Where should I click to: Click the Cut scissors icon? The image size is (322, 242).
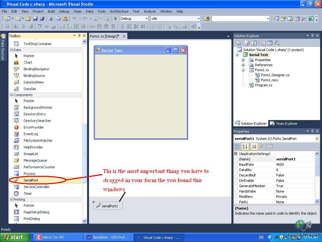(x=51, y=19)
